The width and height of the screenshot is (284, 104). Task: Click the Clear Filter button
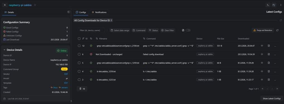point(168,30)
